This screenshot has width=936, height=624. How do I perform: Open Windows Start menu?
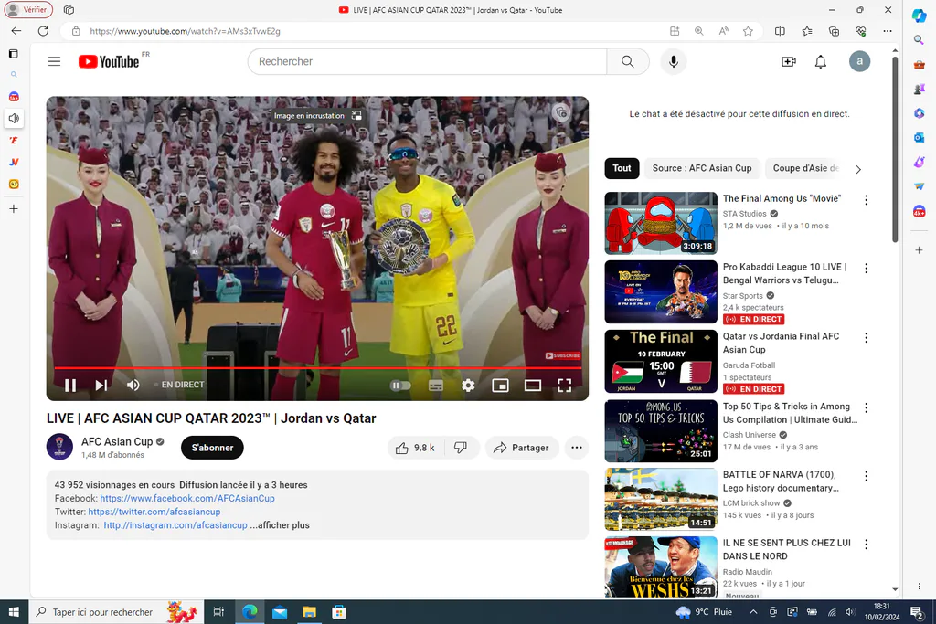point(14,612)
